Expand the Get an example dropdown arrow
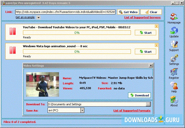This screenshot has height=128, width=185. click(x=38, y=17)
